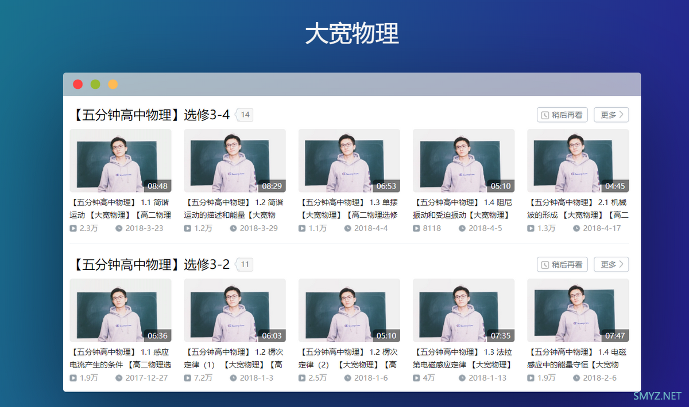
Task: Click the 07:47 duration label
Action: [x=615, y=335]
